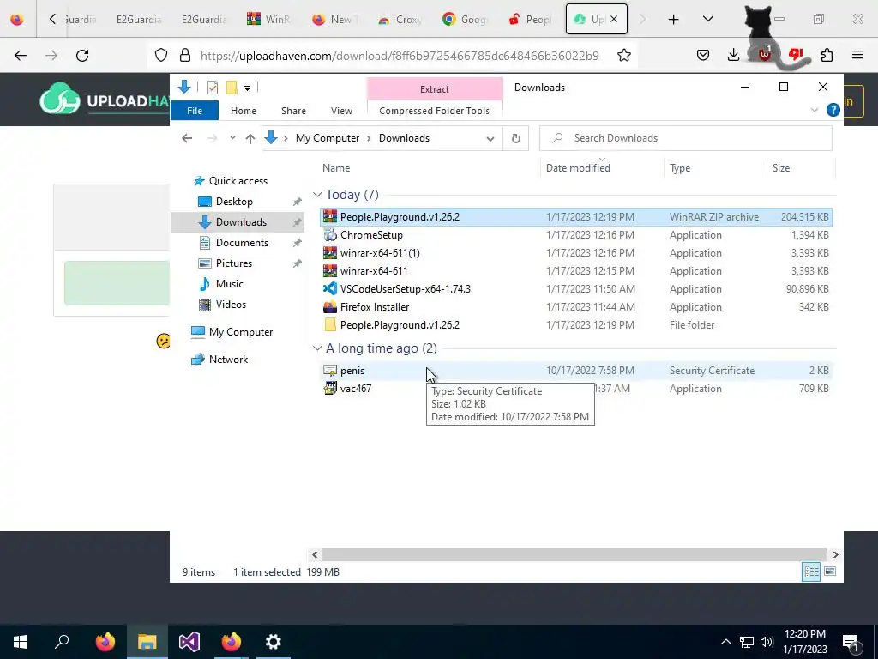The width and height of the screenshot is (878, 659).
Task: Open Visual Studio from the taskbar
Action: point(189,642)
